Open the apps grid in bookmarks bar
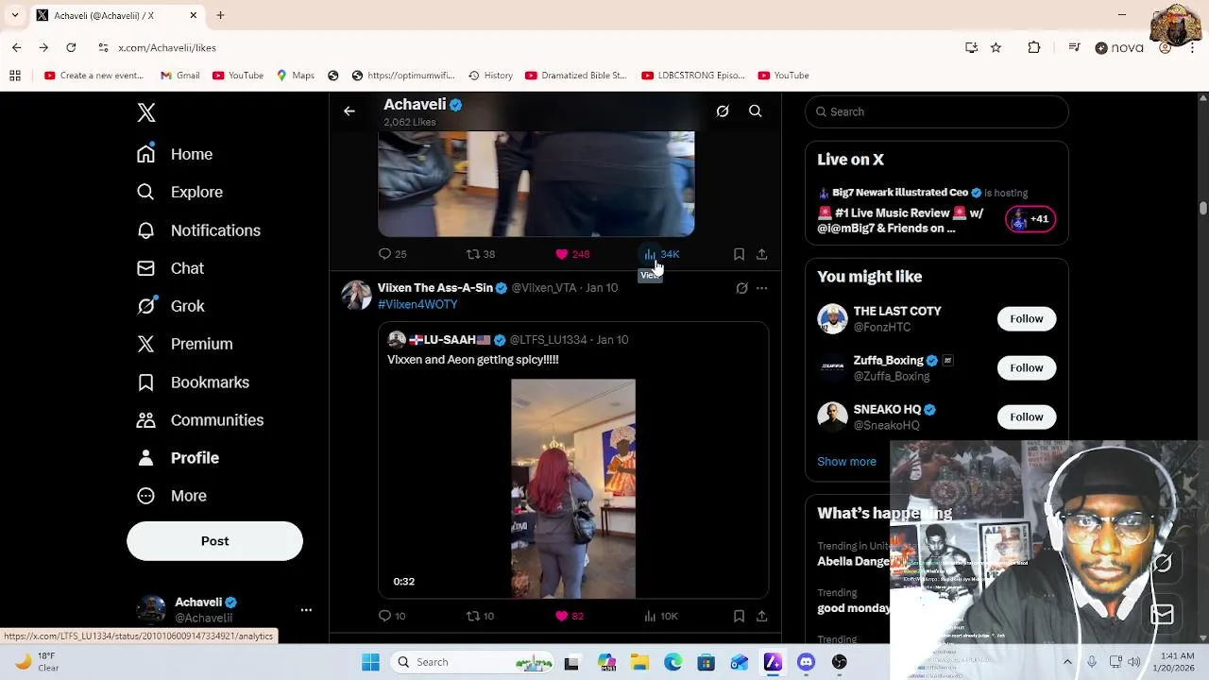This screenshot has width=1209, height=680. pyautogui.click(x=15, y=76)
